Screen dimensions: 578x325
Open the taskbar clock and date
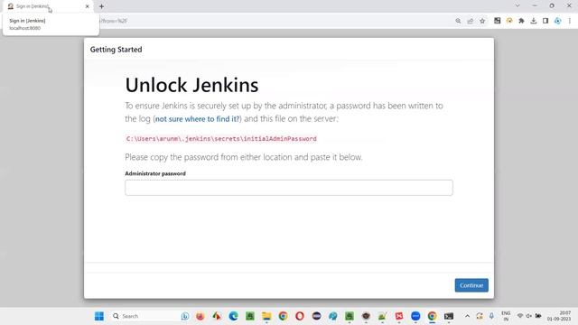[x=559, y=316]
